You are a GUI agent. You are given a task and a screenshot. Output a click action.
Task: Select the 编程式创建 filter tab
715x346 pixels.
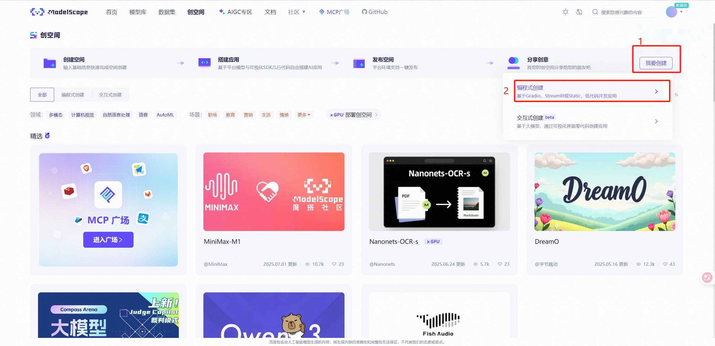coord(73,95)
